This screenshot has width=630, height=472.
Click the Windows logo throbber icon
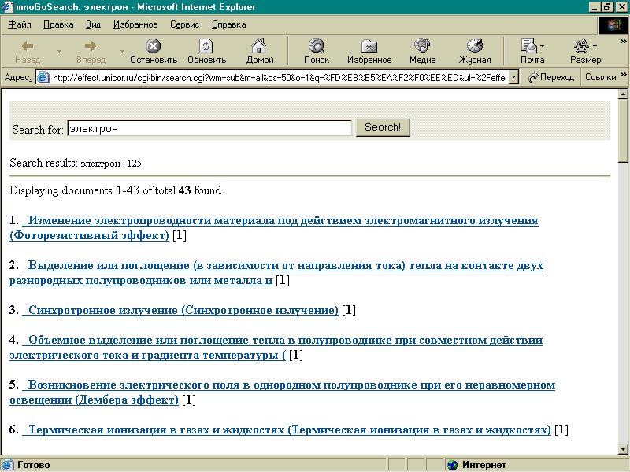(x=613, y=25)
